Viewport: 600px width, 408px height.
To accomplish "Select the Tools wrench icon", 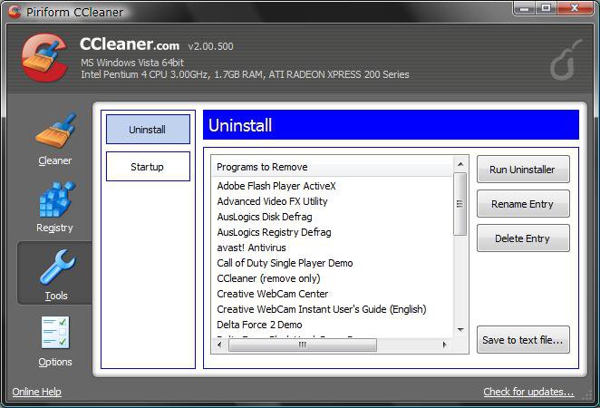I will click(56, 267).
